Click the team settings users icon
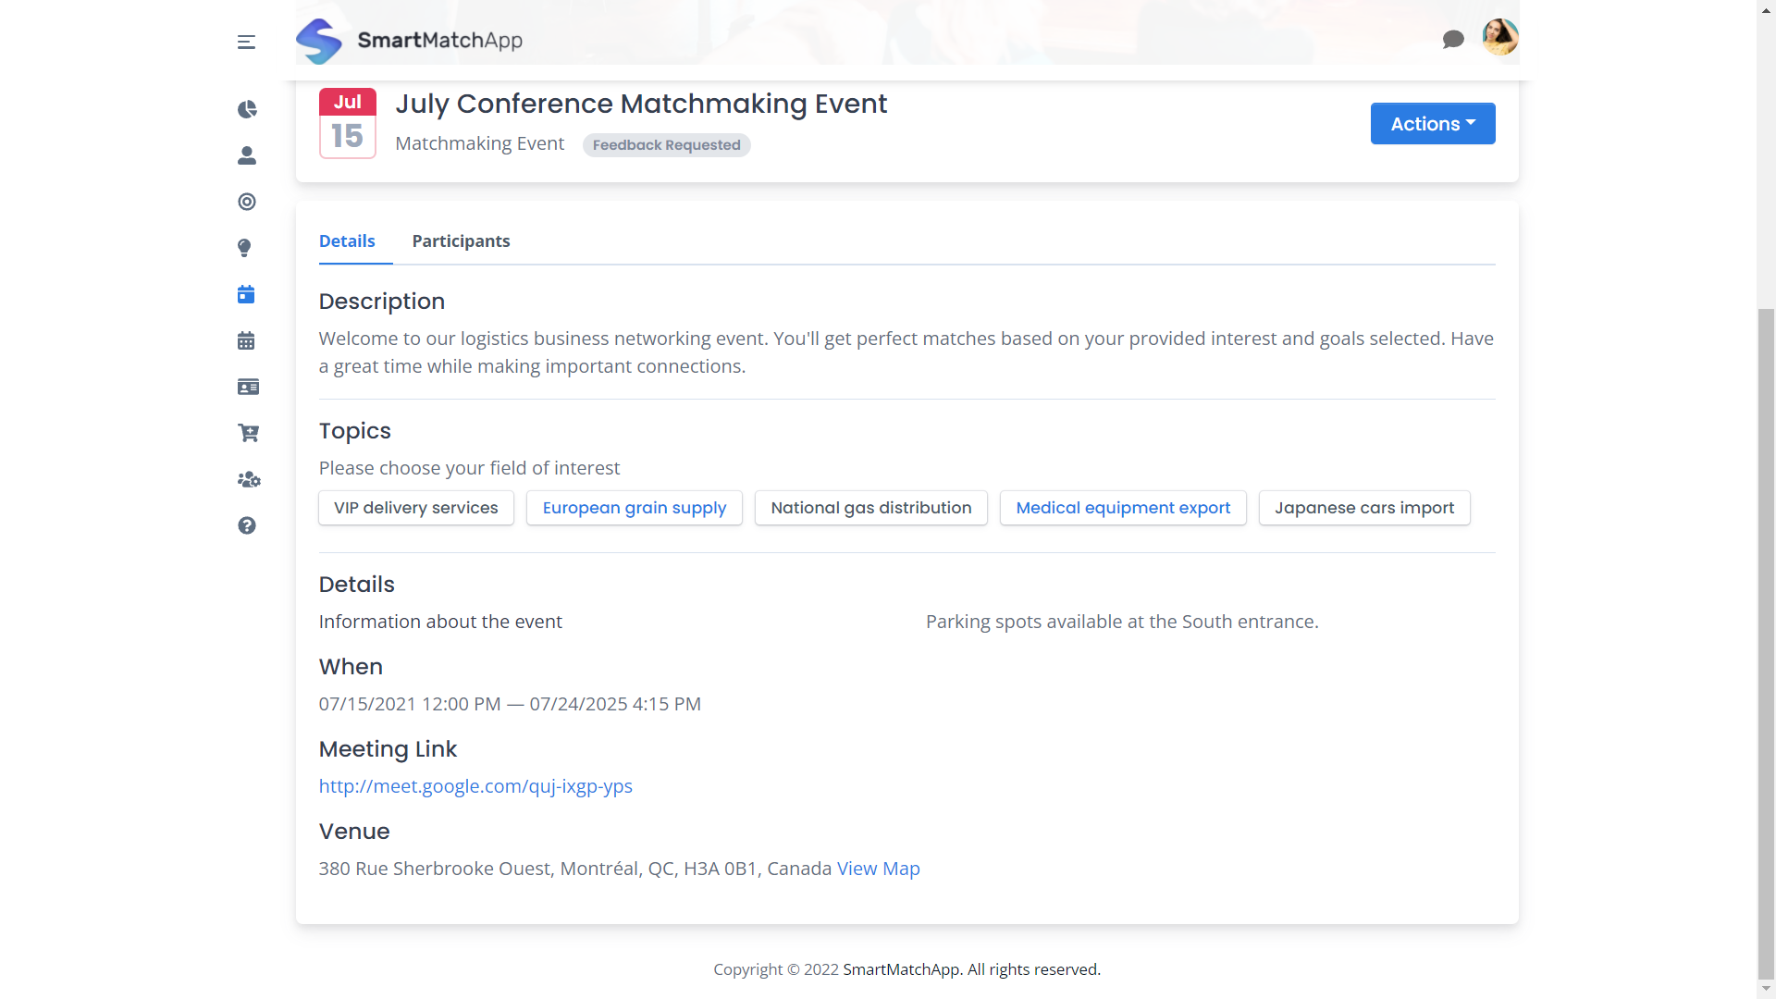The image size is (1776, 999). click(248, 479)
